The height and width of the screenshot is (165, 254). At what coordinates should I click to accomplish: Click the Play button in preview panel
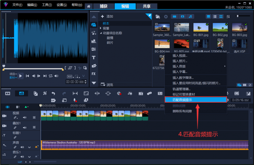[x=21, y=76]
